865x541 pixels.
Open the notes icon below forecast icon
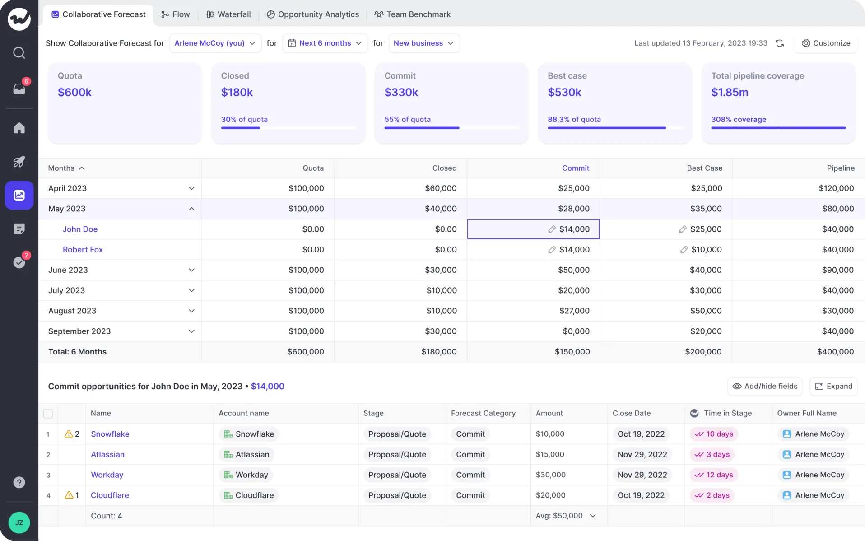pyautogui.click(x=19, y=229)
